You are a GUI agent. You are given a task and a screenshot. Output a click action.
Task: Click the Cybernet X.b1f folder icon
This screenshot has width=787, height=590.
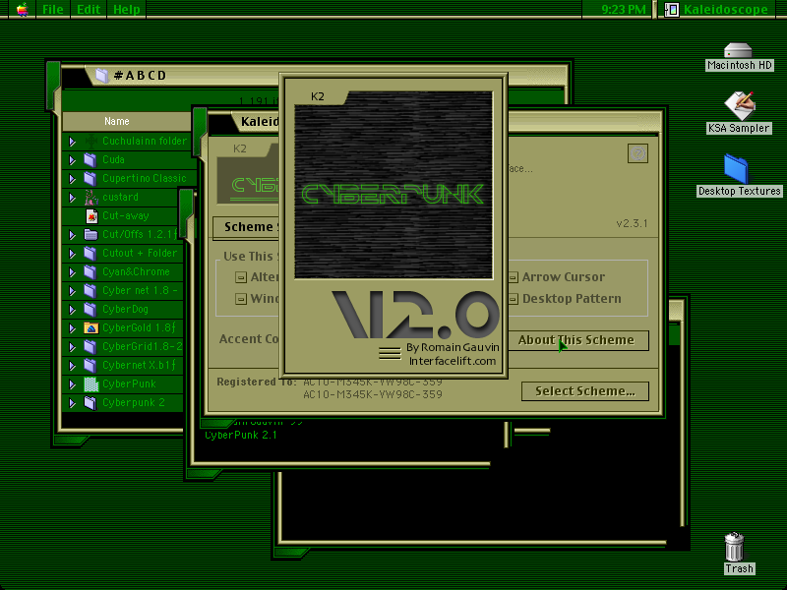pyautogui.click(x=91, y=365)
